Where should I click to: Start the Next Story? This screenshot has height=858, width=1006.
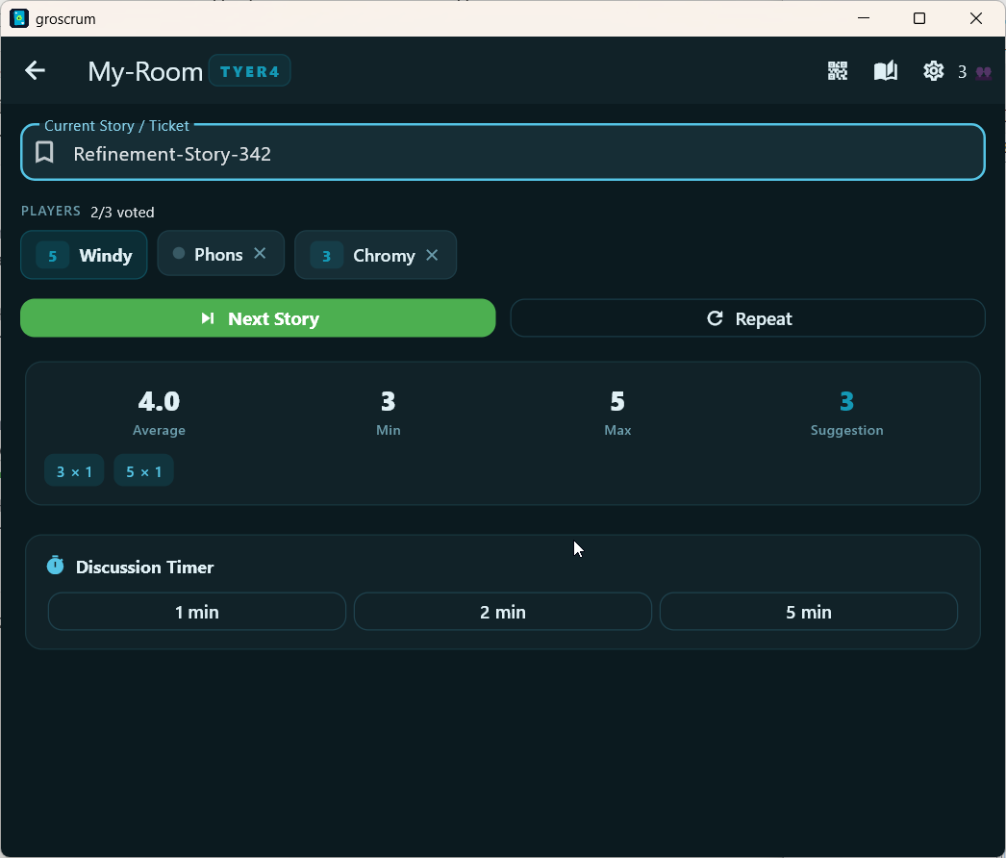tap(258, 318)
